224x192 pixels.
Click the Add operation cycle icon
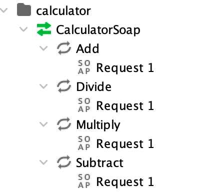(x=64, y=48)
